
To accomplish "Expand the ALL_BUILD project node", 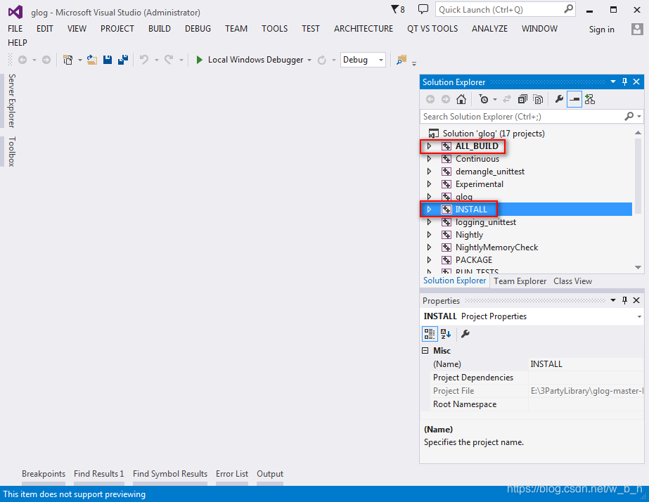I will click(429, 146).
